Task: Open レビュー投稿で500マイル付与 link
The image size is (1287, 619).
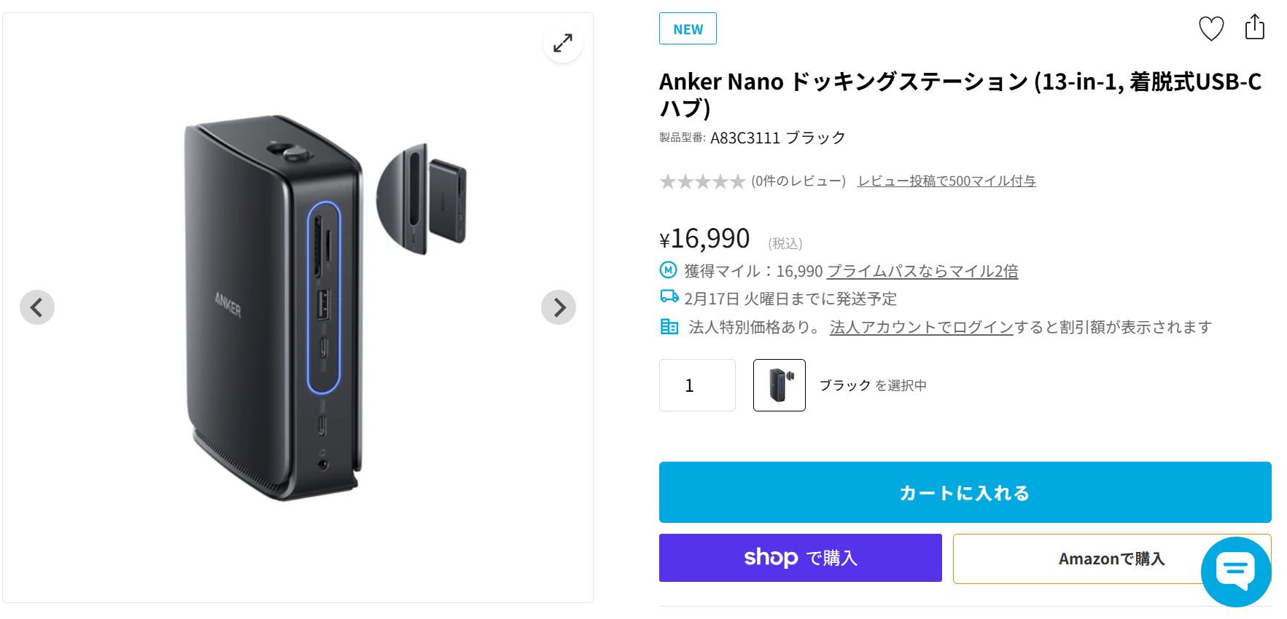Action: click(946, 181)
